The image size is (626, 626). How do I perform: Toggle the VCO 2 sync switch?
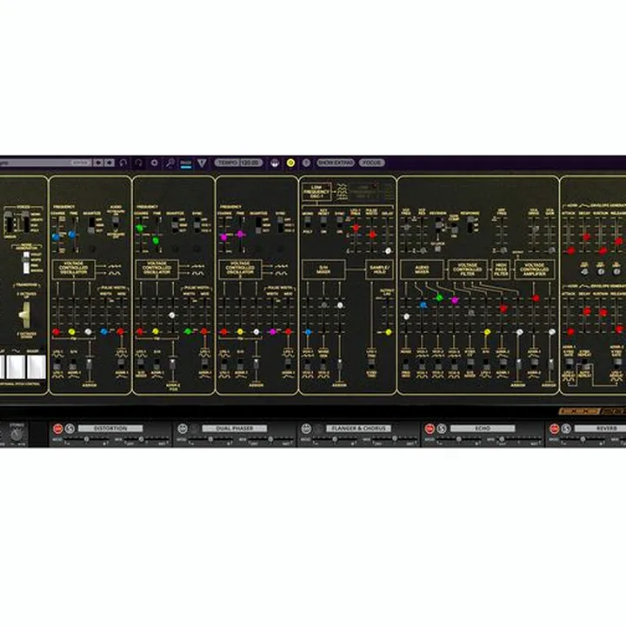click(x=197, y=225)
